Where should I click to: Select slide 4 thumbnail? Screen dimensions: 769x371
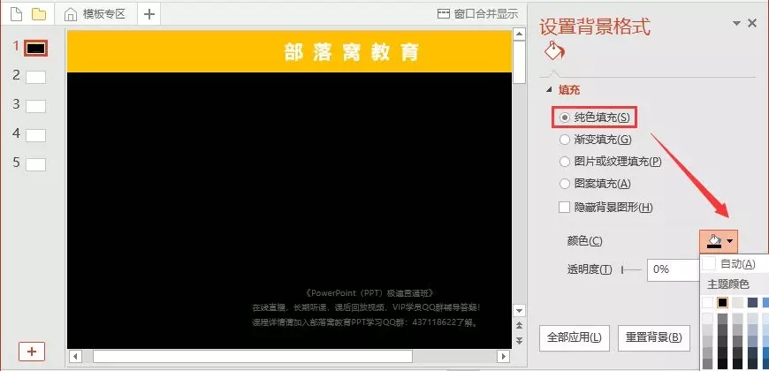point(36,135)
